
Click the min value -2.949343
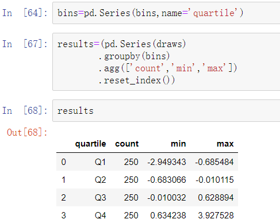[x=167, y=162]
